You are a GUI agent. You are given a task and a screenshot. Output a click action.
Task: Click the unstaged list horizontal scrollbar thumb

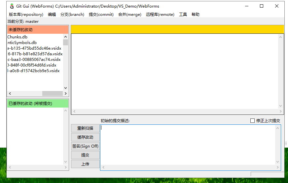(53, 94)
